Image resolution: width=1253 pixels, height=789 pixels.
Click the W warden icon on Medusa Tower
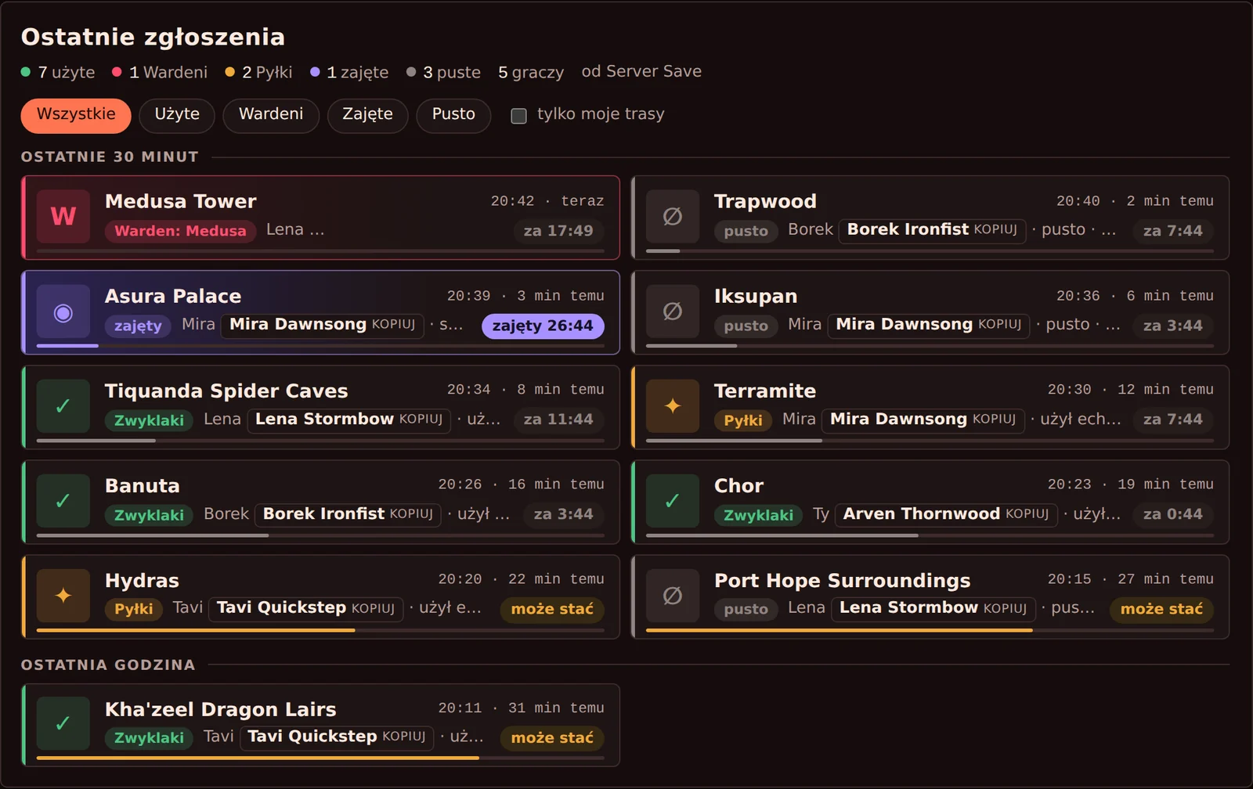coord(63,216)
